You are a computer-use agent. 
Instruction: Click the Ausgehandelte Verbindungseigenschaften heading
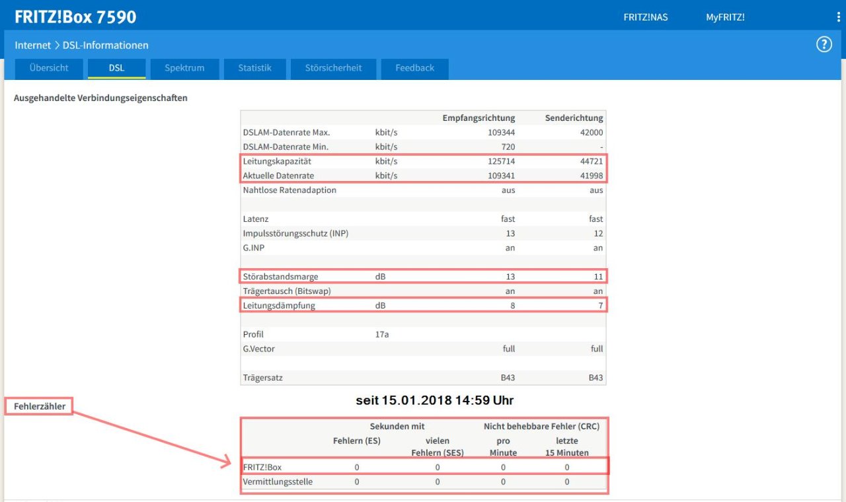click(100, 98)
